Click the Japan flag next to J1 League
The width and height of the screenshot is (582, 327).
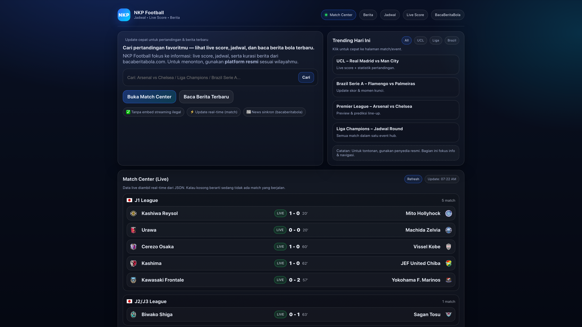pyautogui.click(x=129, y=200)
